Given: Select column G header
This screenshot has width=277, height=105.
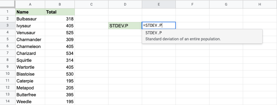Looking at the screenshot, I should pyautogui.click(x=226, y=5).
